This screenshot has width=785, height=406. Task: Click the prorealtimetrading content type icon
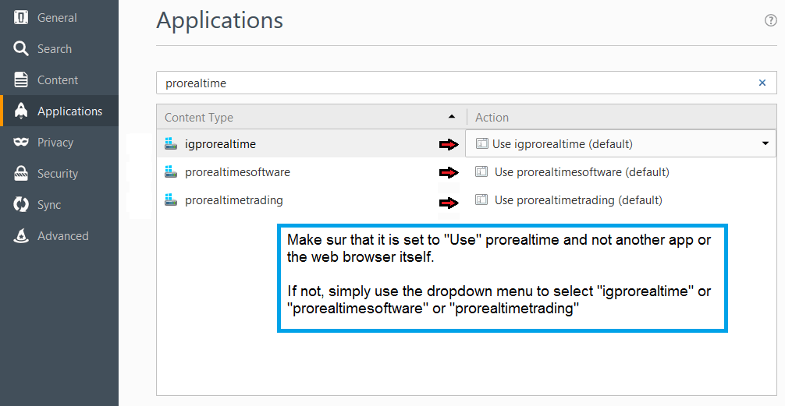coord(172,200)
